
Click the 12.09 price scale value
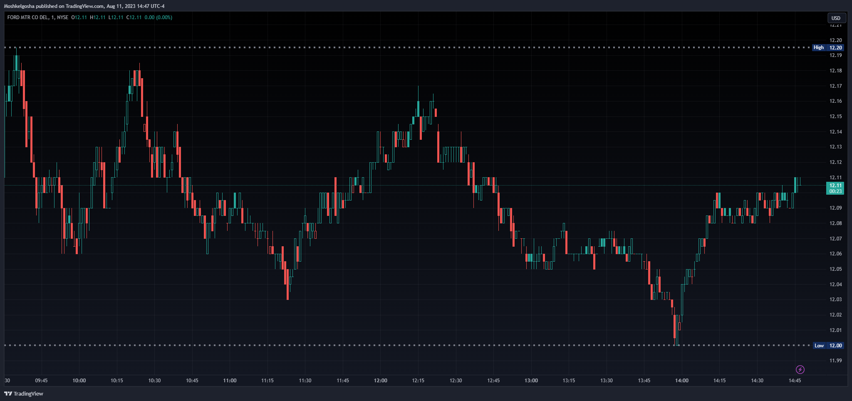pos(835,208)
